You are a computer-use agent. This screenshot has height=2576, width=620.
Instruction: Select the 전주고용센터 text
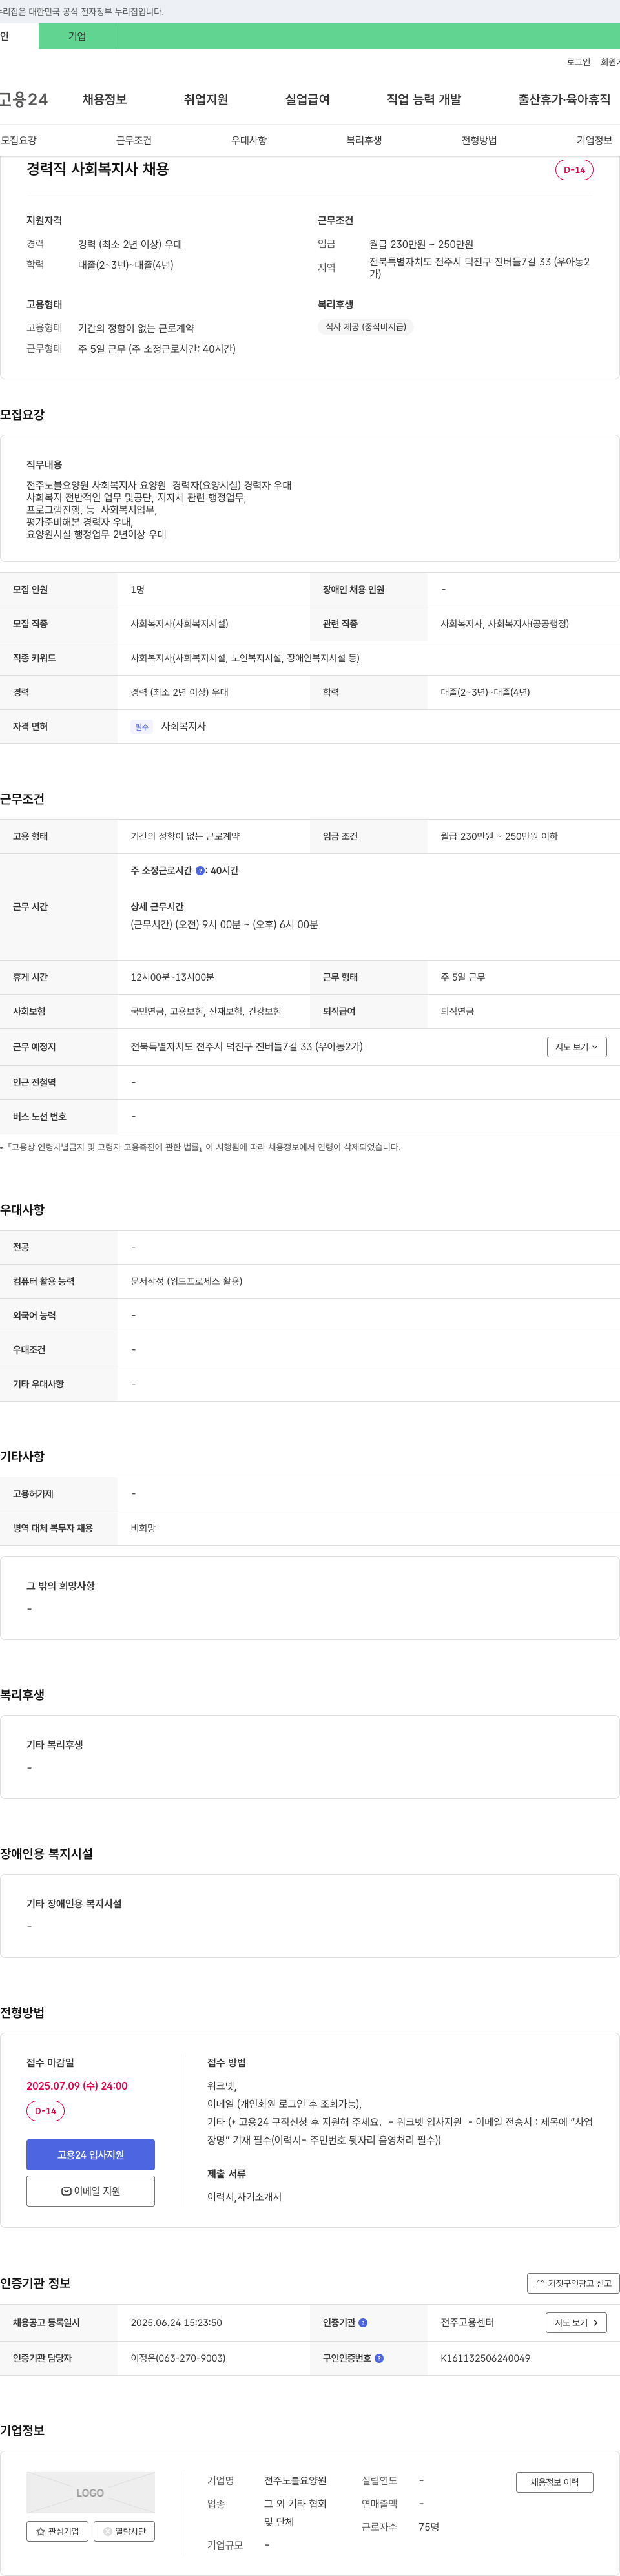pos(467,2323)
